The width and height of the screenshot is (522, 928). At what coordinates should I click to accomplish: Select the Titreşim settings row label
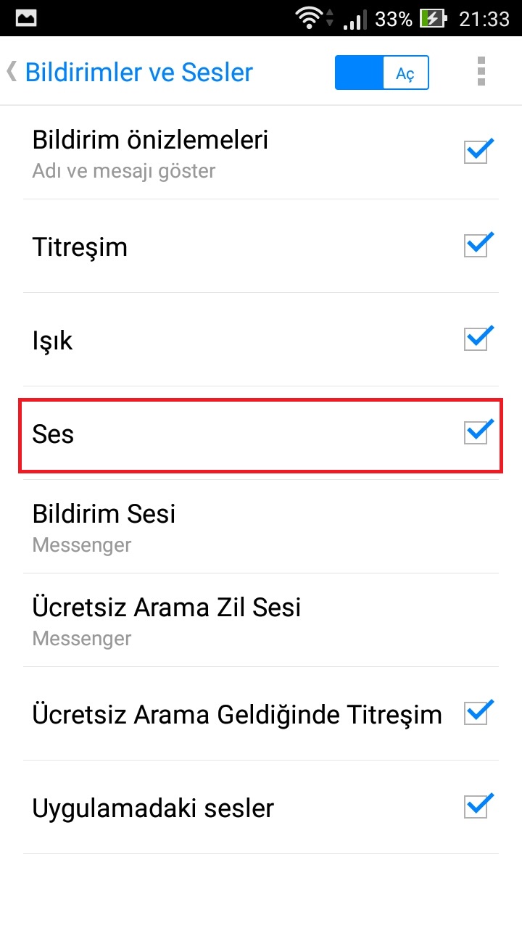point(80,248)
